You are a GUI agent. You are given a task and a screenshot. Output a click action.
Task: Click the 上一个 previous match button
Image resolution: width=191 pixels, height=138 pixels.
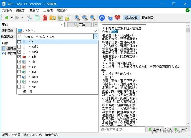pos(155,129)
